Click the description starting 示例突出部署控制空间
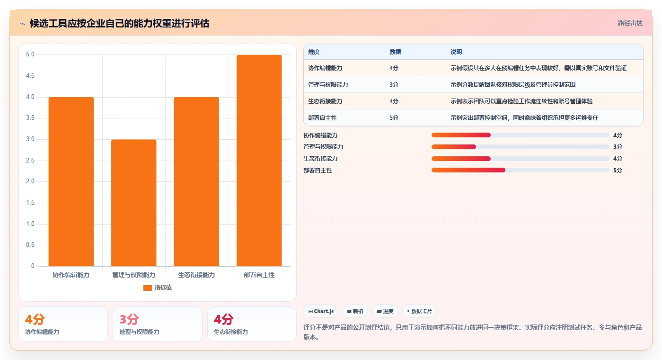Image resolution: width=662 pixels, height=360 pixels. [524, 118]
